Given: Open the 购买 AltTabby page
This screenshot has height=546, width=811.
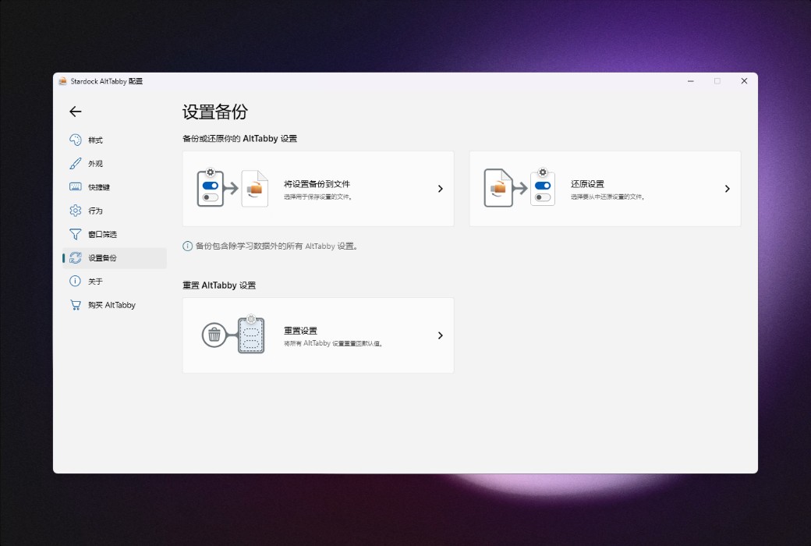Looking at the screenshot, I should tap(115, 305).
